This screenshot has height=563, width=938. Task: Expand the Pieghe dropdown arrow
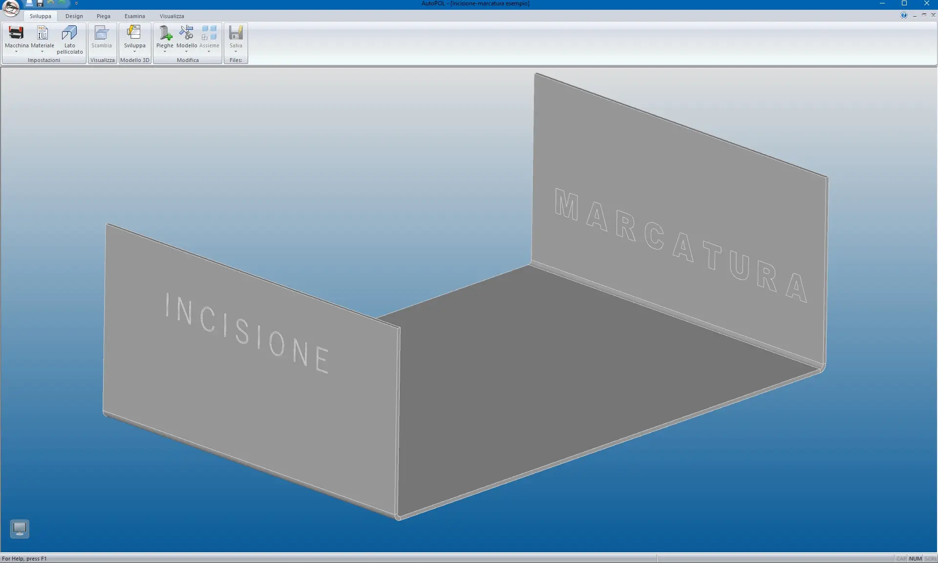pyautogui.click(x=165, y=52)
